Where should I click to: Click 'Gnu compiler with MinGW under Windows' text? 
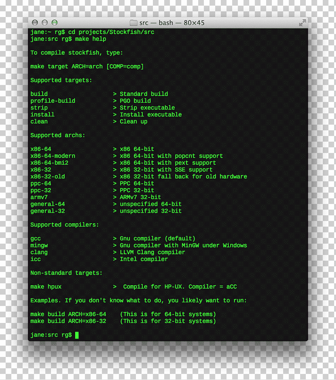pyautogui.click(x=183, y=246)
